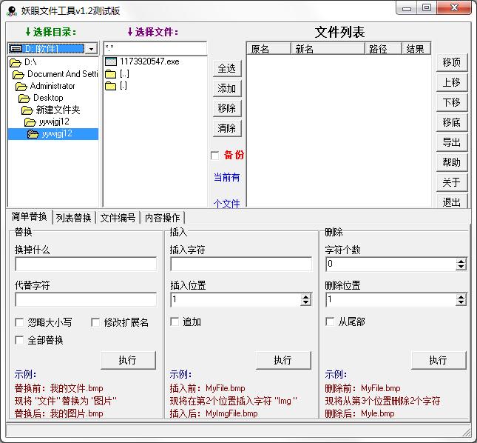Screen dimensions: 477x443
Task: Increase the 插入位置 spinner value
Action: point(306,296)
